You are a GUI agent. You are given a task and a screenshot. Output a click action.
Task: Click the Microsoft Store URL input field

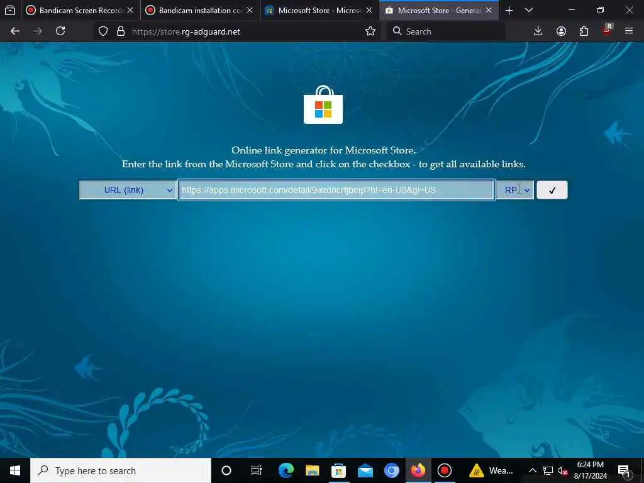point(336,190)
